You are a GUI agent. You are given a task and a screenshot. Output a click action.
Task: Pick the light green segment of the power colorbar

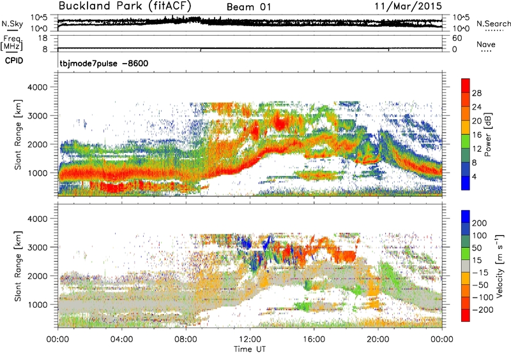tap(466, 141)
